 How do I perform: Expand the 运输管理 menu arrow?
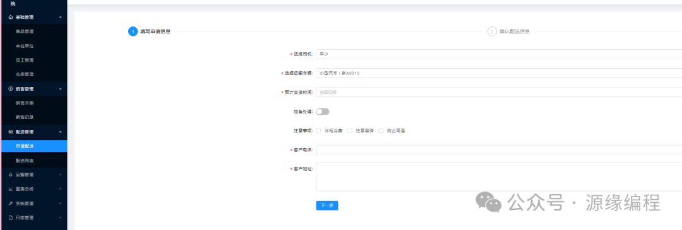click(x=60, y=175)
